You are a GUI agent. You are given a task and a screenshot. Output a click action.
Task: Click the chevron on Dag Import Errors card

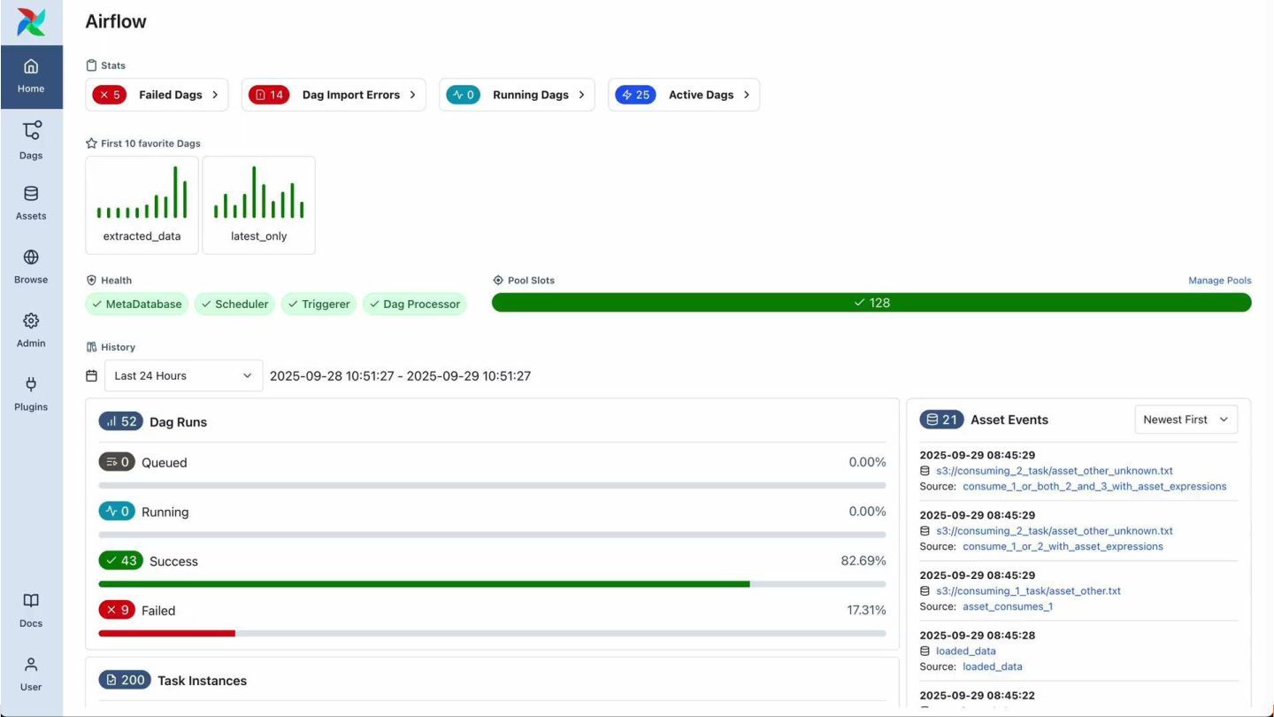tap(412, 95)
